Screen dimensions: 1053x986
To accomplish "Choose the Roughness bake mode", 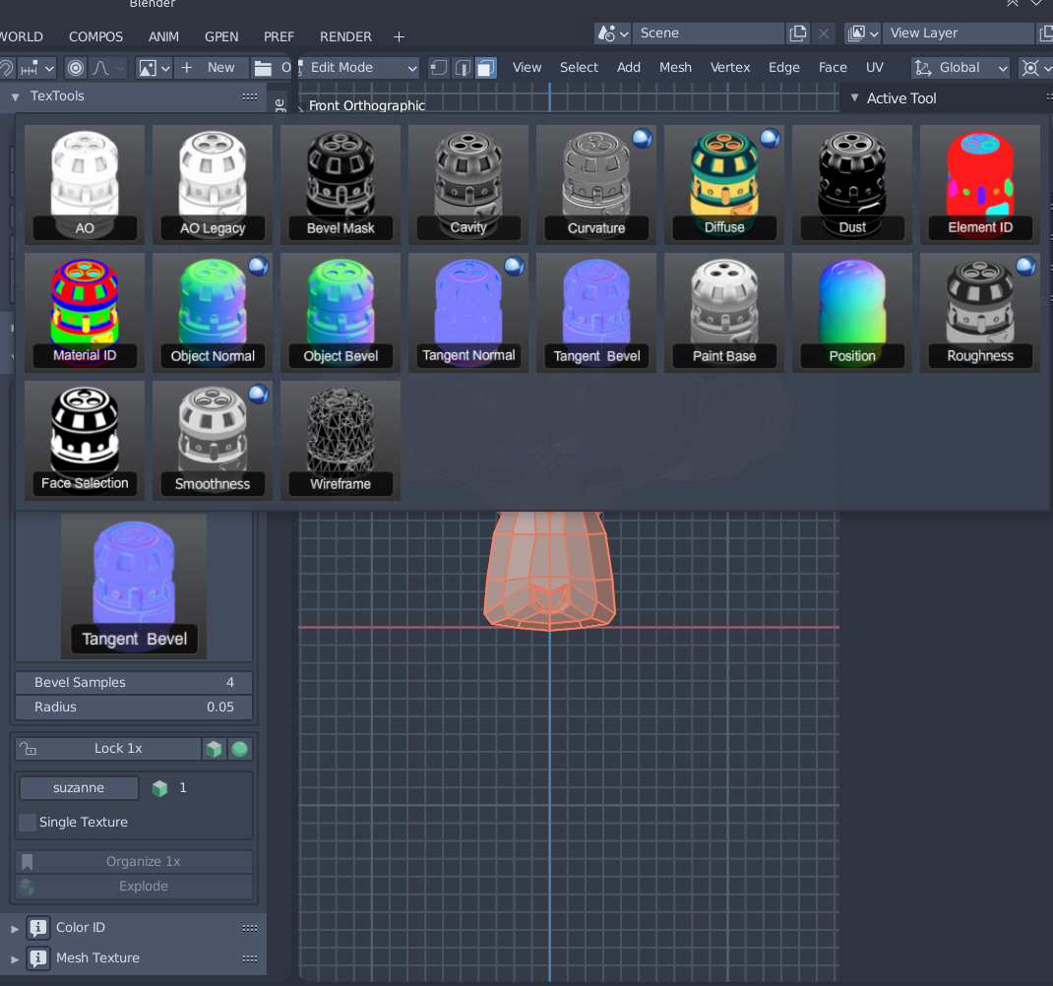I will click(980, 313).
